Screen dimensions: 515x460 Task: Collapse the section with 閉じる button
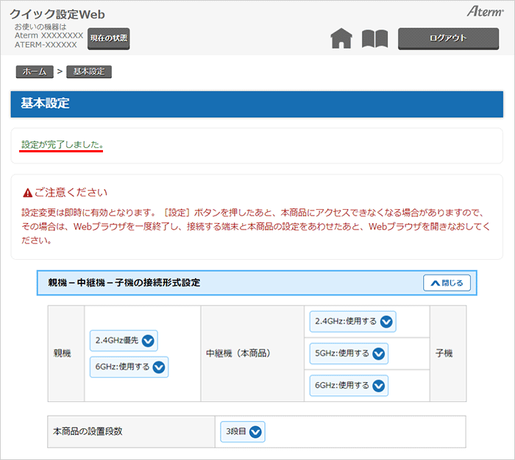tap(447, 283)
